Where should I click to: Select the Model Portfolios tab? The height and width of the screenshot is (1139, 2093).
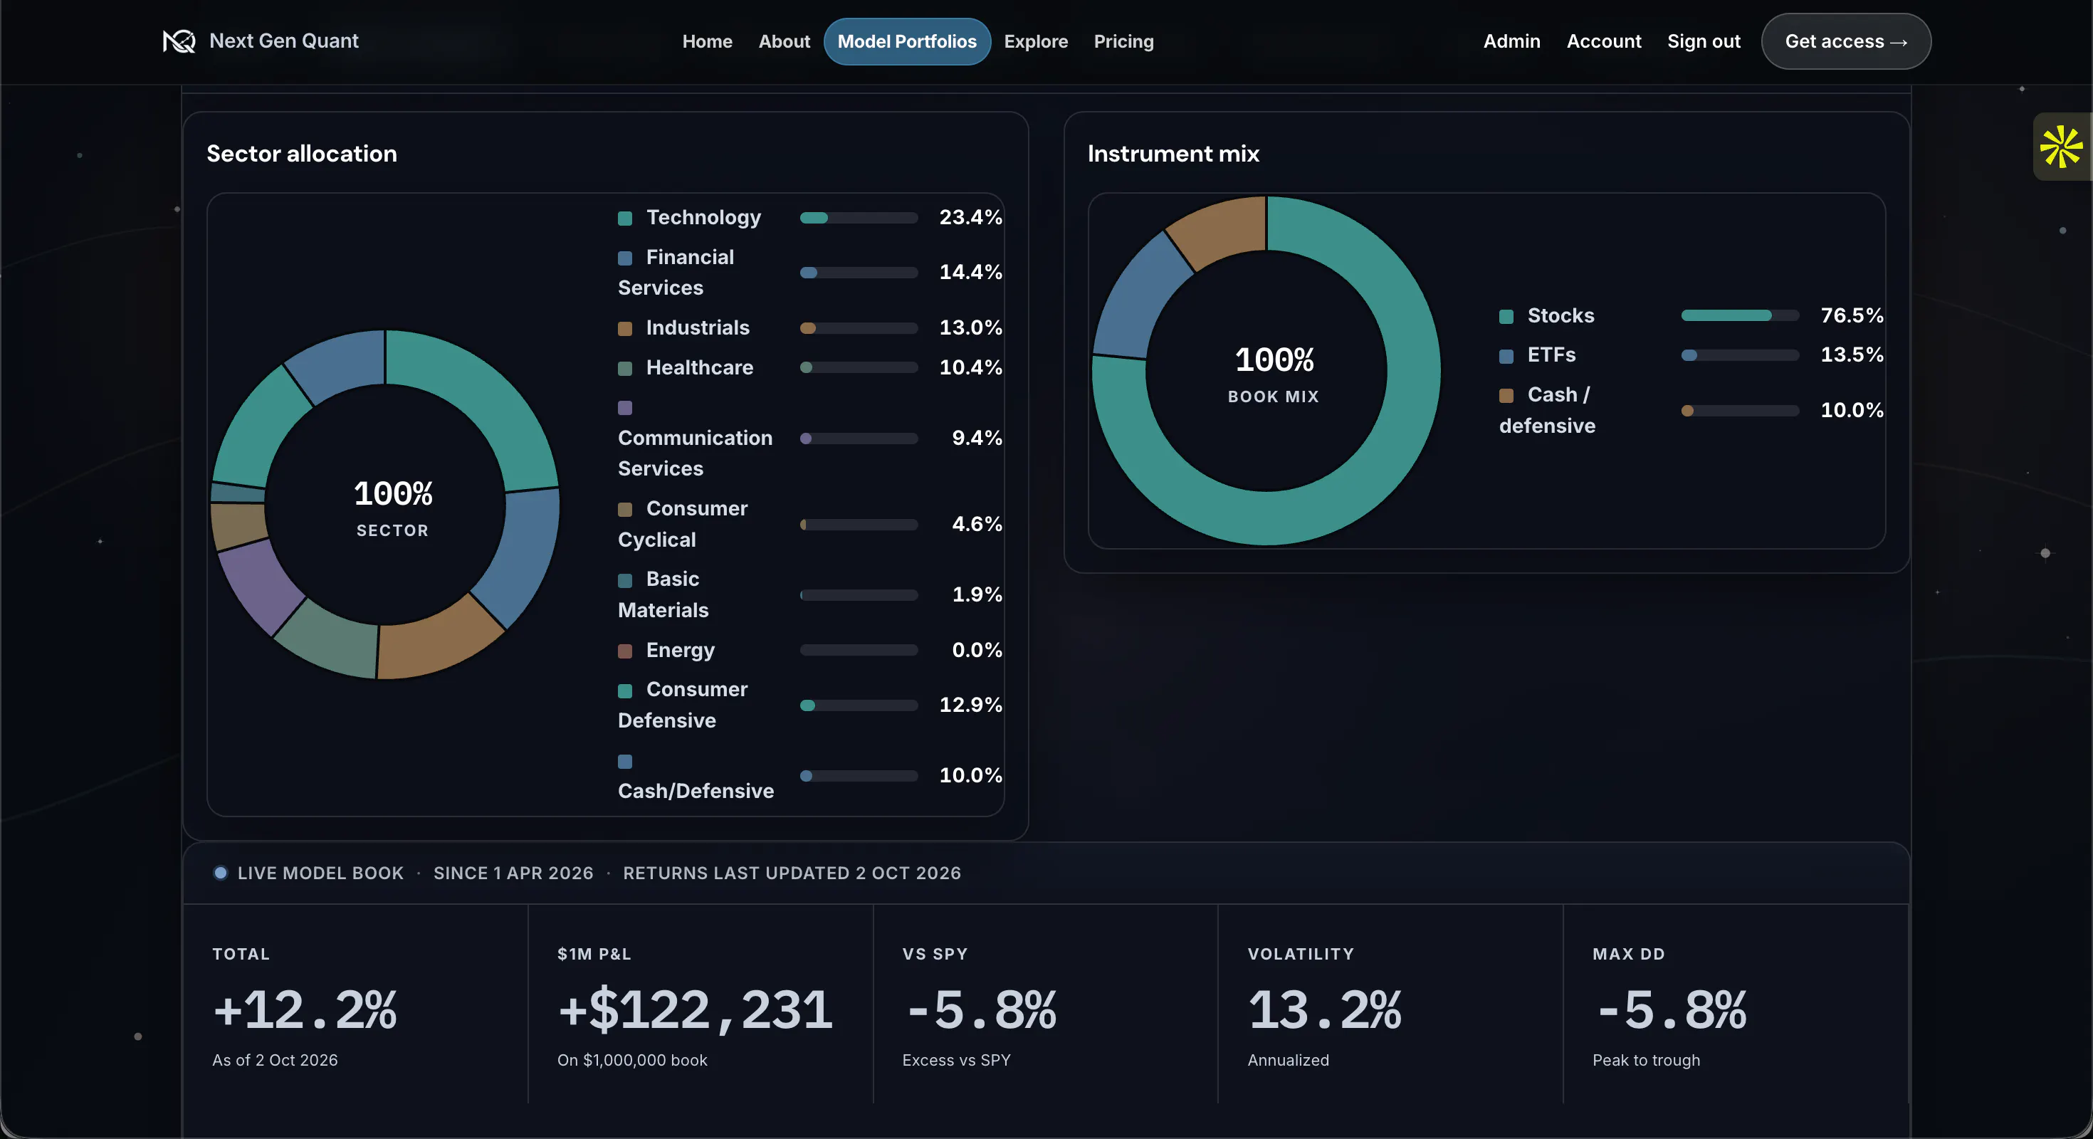(x=907, y=41)
